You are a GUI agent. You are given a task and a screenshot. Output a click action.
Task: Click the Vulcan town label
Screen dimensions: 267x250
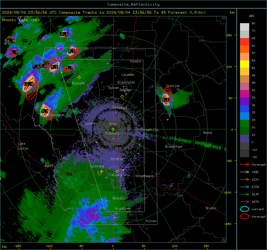pyautogui.click(x=151, y=221)
